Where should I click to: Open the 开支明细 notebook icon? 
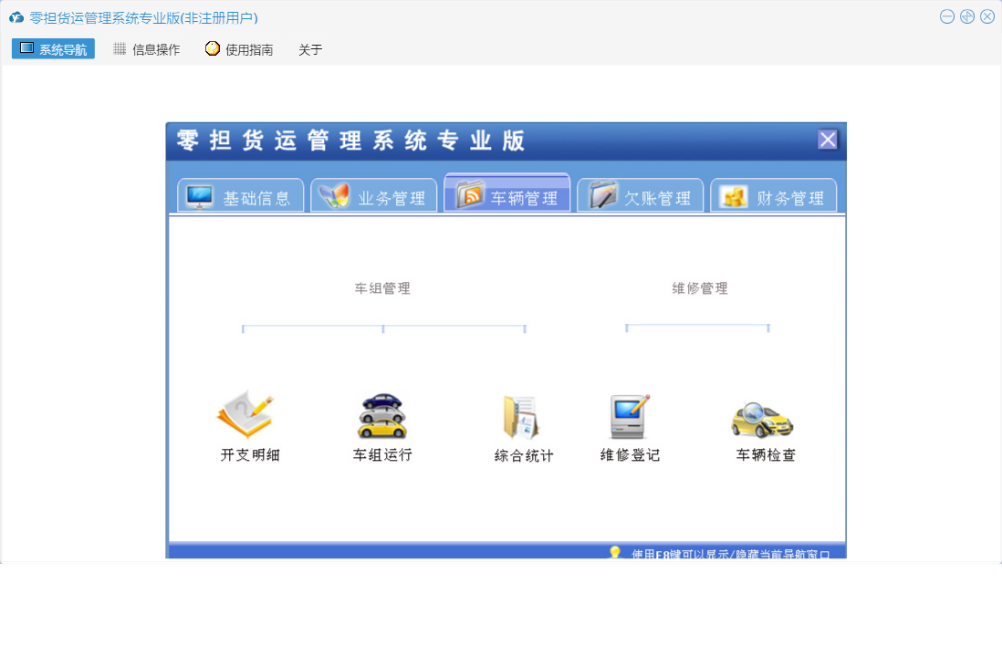coord(245,414)
